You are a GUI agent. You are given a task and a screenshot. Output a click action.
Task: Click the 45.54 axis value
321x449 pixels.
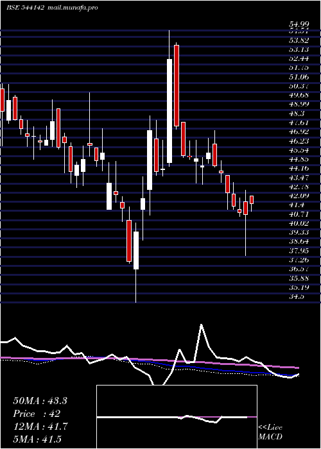click(299, 150)
